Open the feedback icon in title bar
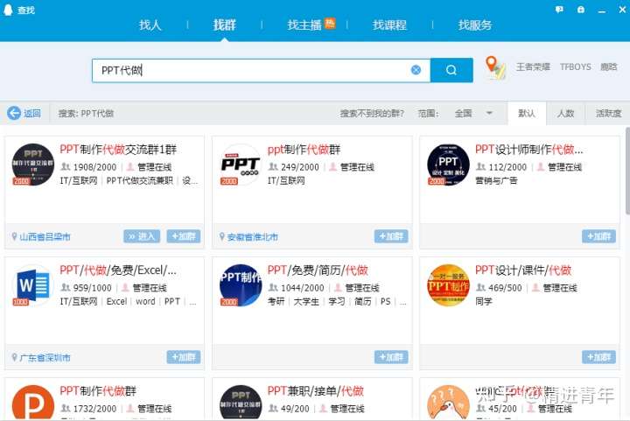 559,10
